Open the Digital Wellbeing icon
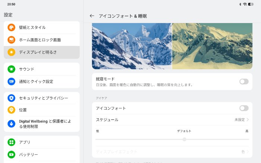The width and height of the screenshot is (261, 163). point(11,124)
